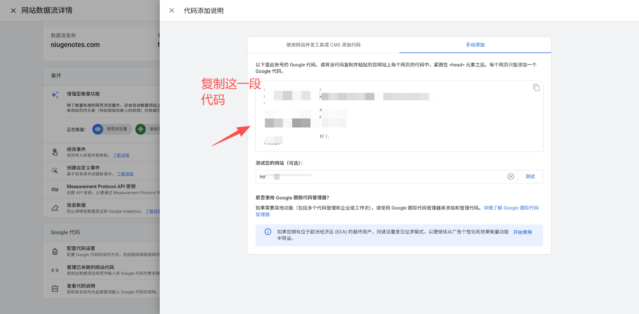Copy the Google tag code with copy icon
Viewport: 639px width, 314px height.
536,88
